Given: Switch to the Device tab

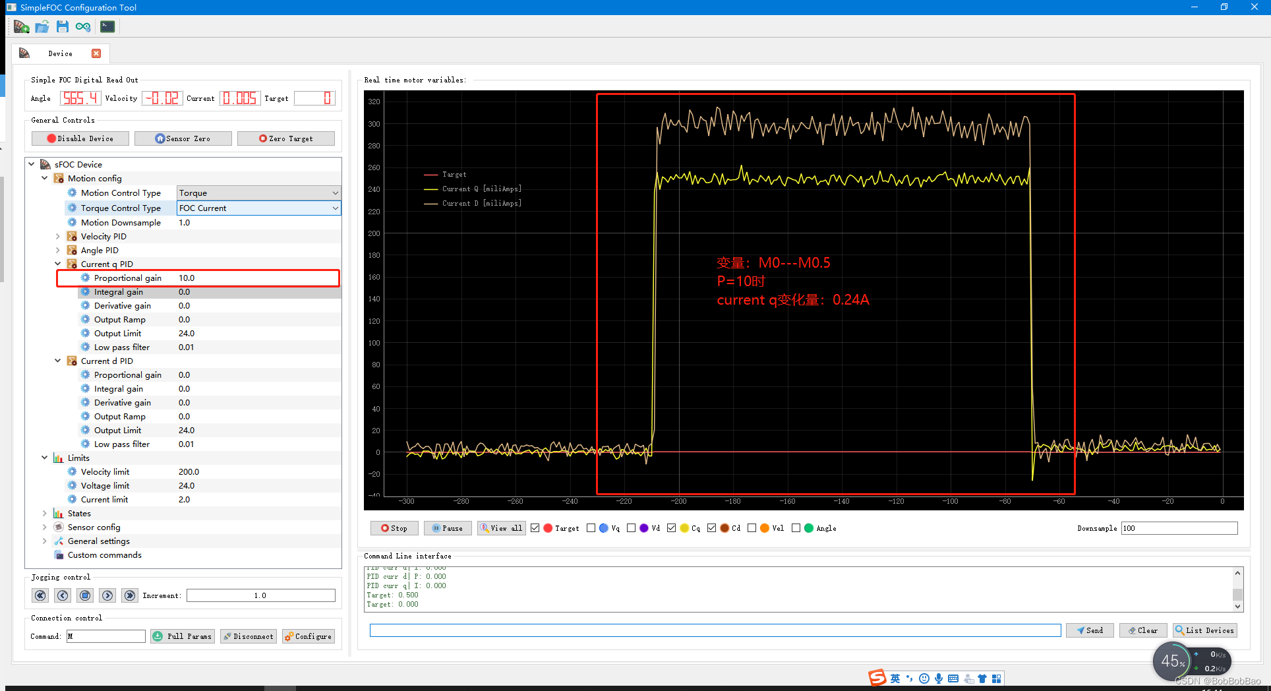Looking at the screenshot, I should pos(60,53).
